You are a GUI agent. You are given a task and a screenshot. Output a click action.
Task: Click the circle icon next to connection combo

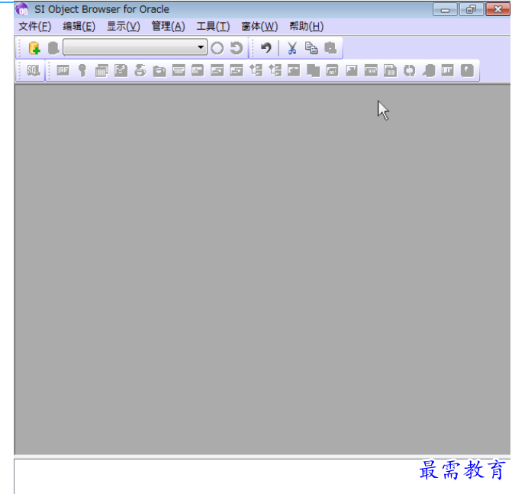[217, 48]
